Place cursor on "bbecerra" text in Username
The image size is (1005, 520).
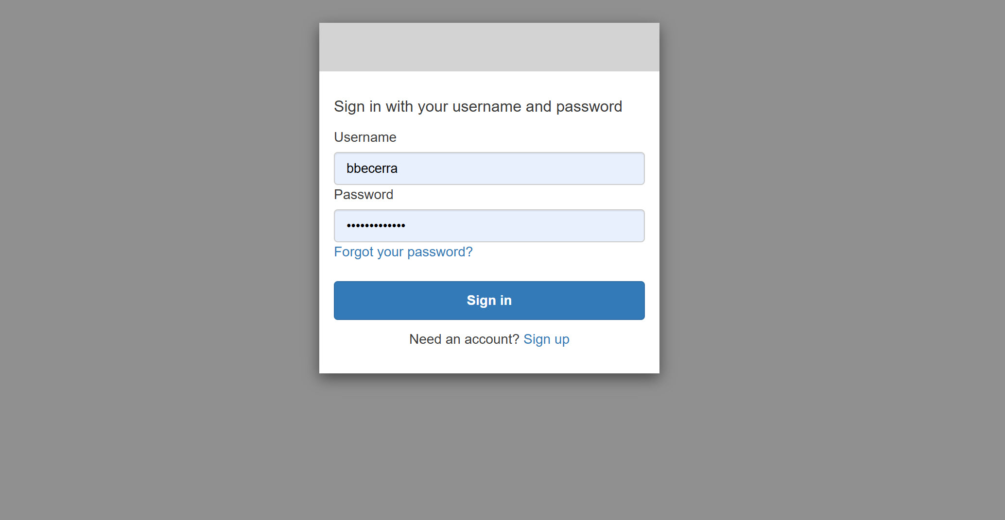(372, 168)
